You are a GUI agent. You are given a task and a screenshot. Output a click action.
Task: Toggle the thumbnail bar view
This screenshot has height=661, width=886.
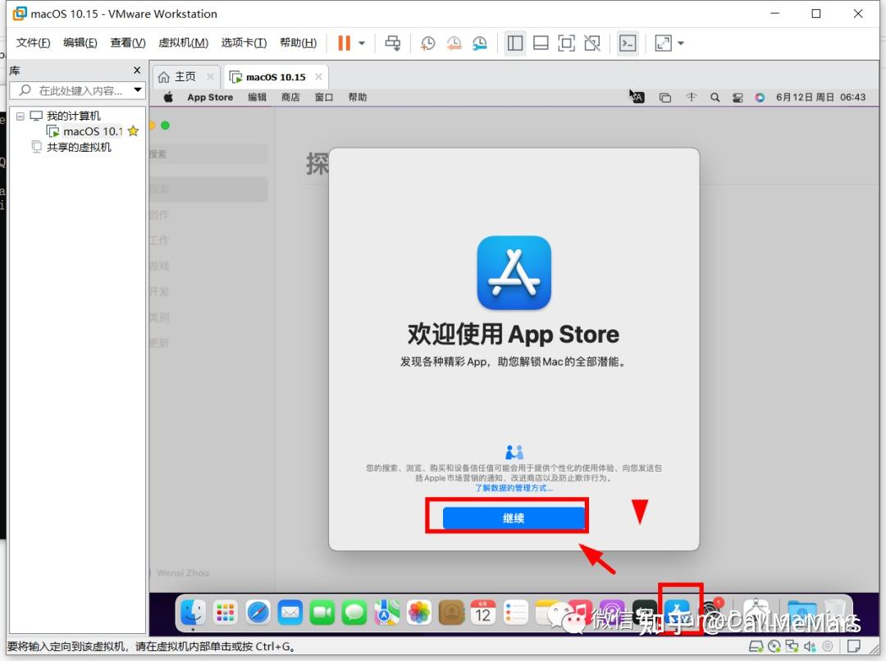[x=541, y=43]
